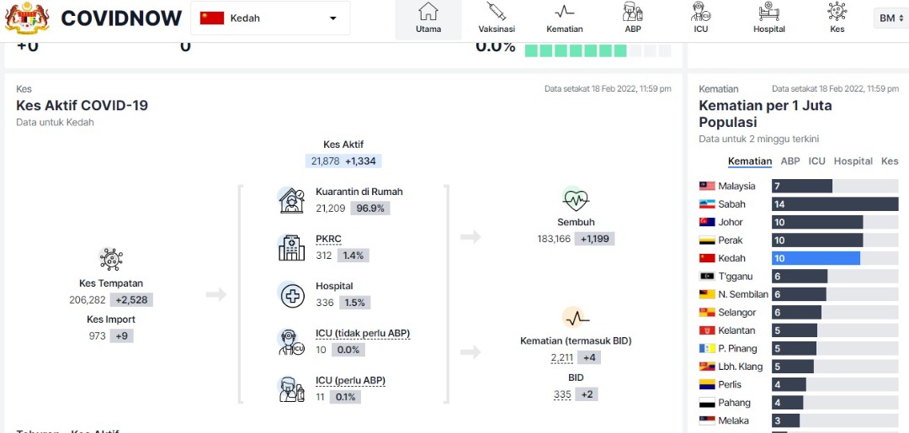Viewport: 909px width, 433px height.
Task: Click the Malaysian coat of arms logo
Action: click(x=27, y=18)
